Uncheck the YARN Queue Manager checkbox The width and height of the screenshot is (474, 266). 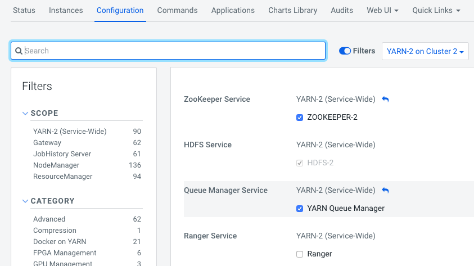[x=300, y=209]
